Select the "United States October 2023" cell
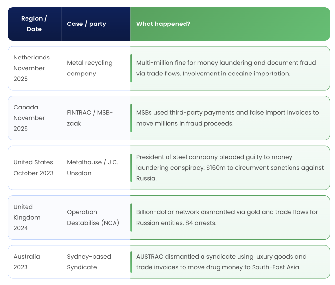This screenshot has width=335, height=285. 33,168
